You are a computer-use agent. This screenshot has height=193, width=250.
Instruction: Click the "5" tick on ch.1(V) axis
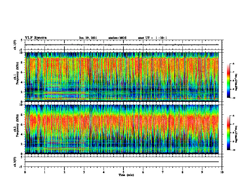click(22, 40)
